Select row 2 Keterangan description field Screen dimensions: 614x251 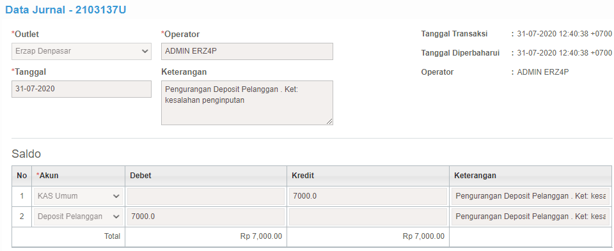click(x=530, y=217)
